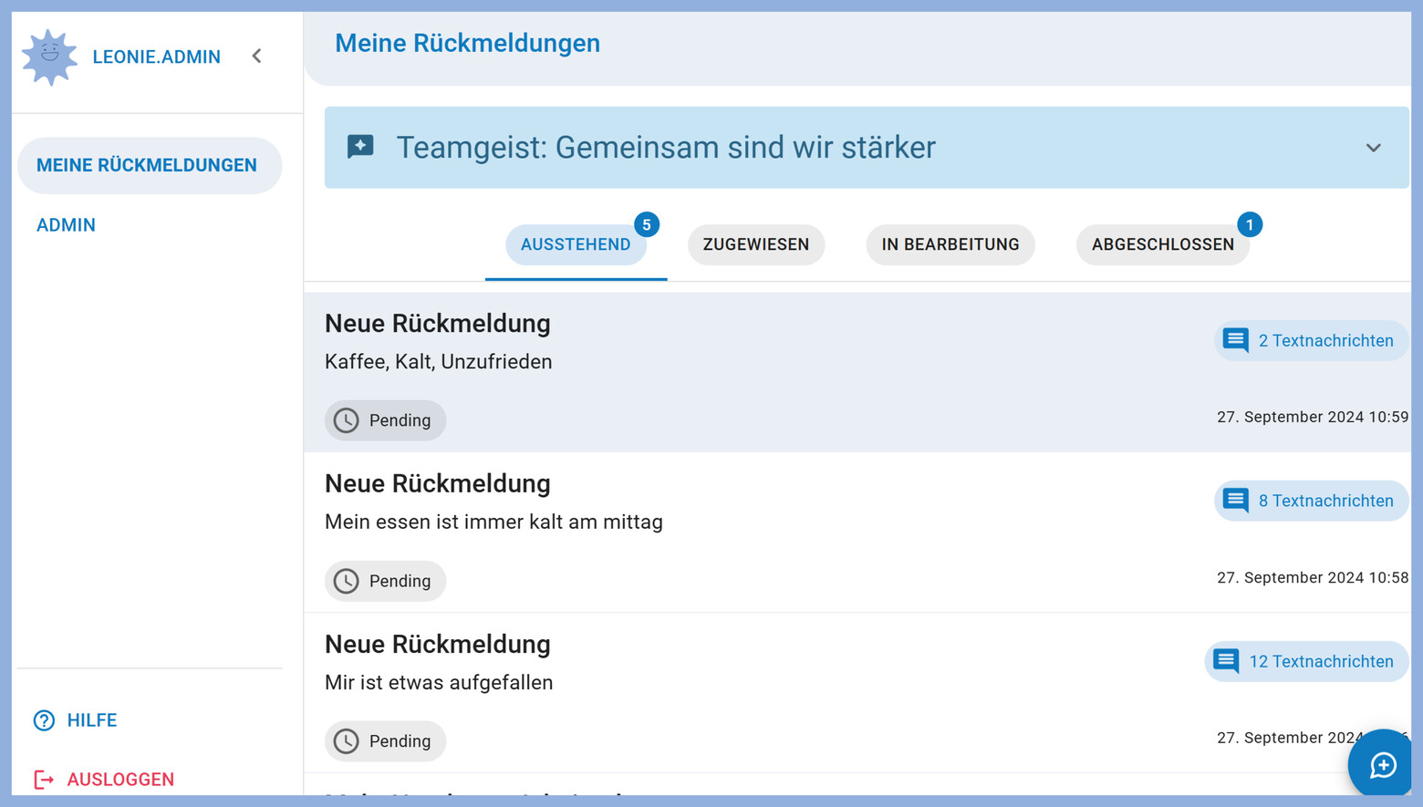Open the ADMIN section in sidebar
The width and height of the screenshot is (1423, 807).
click(66, 224)
